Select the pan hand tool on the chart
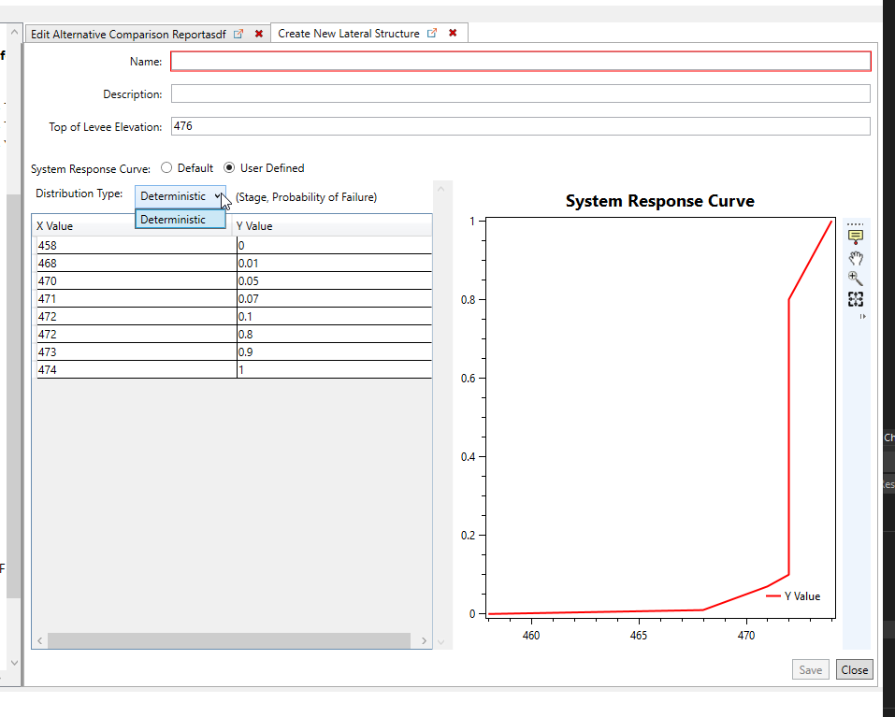 (x=856, y=257)
